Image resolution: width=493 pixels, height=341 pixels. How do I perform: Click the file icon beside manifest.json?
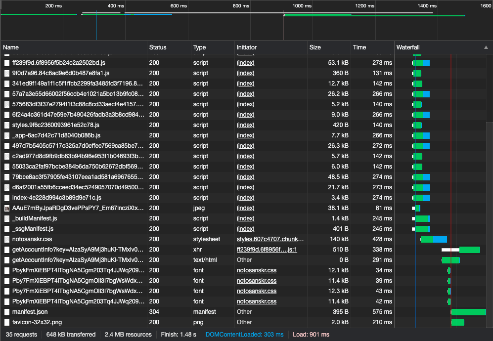click(x=7, y=312)
